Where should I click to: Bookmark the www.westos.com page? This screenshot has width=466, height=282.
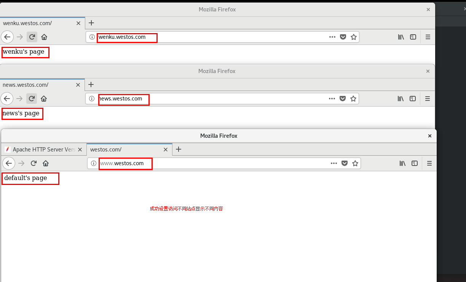click(x=355, y=163)
